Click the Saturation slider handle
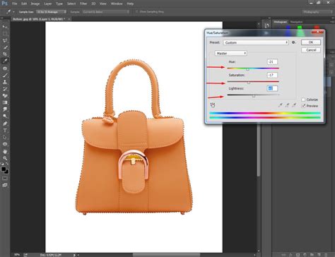The width and height of the screenshot is (335, 257). [249, 83]
